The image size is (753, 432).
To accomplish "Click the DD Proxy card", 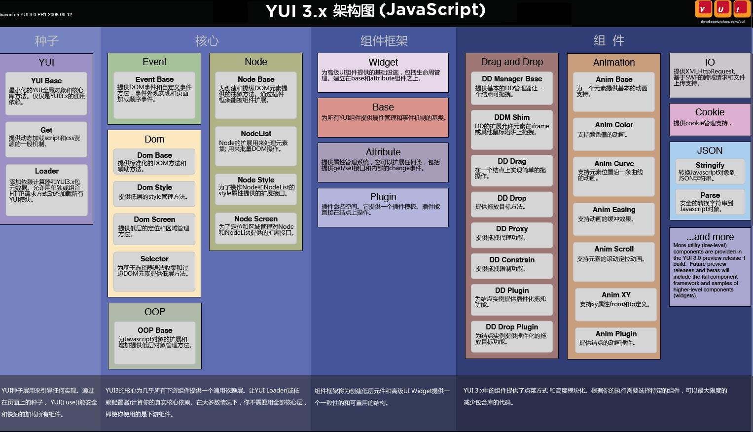I will (x=511, y=235).
